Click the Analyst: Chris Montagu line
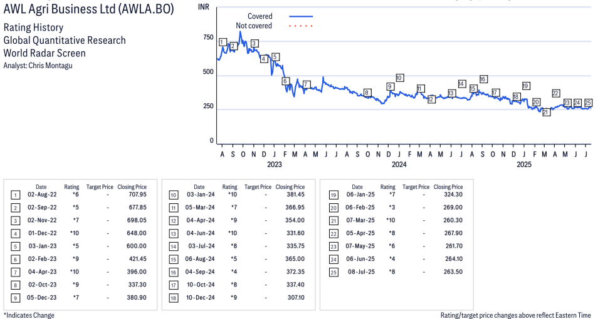598x319 pixels. 38,66
